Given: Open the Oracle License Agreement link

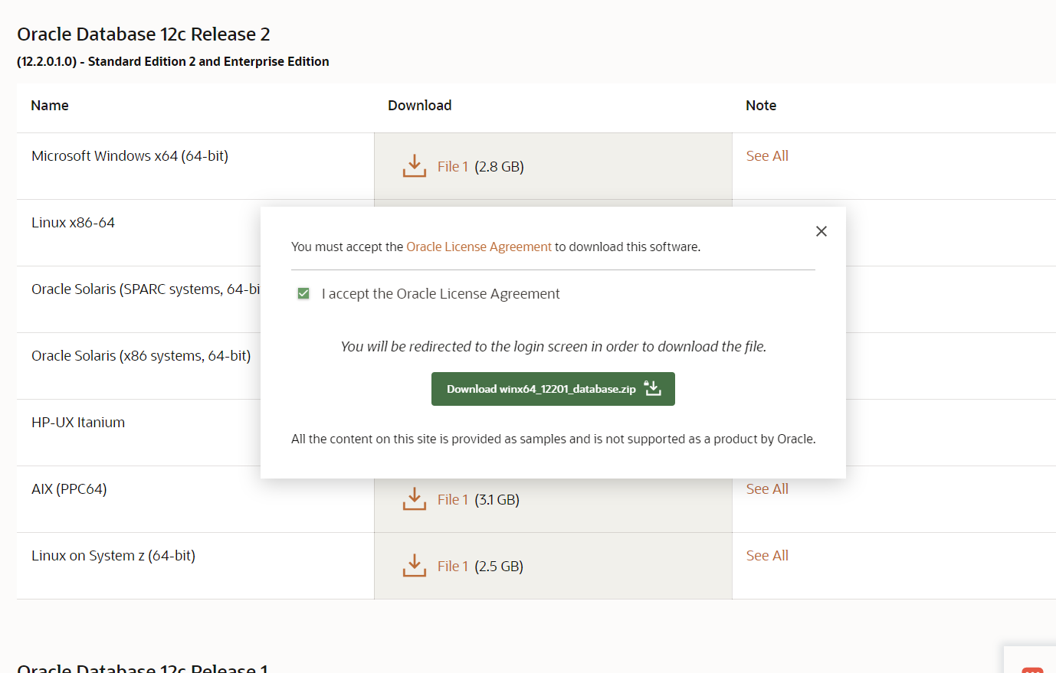Looking at the screenshot, I should click(479, 247).
